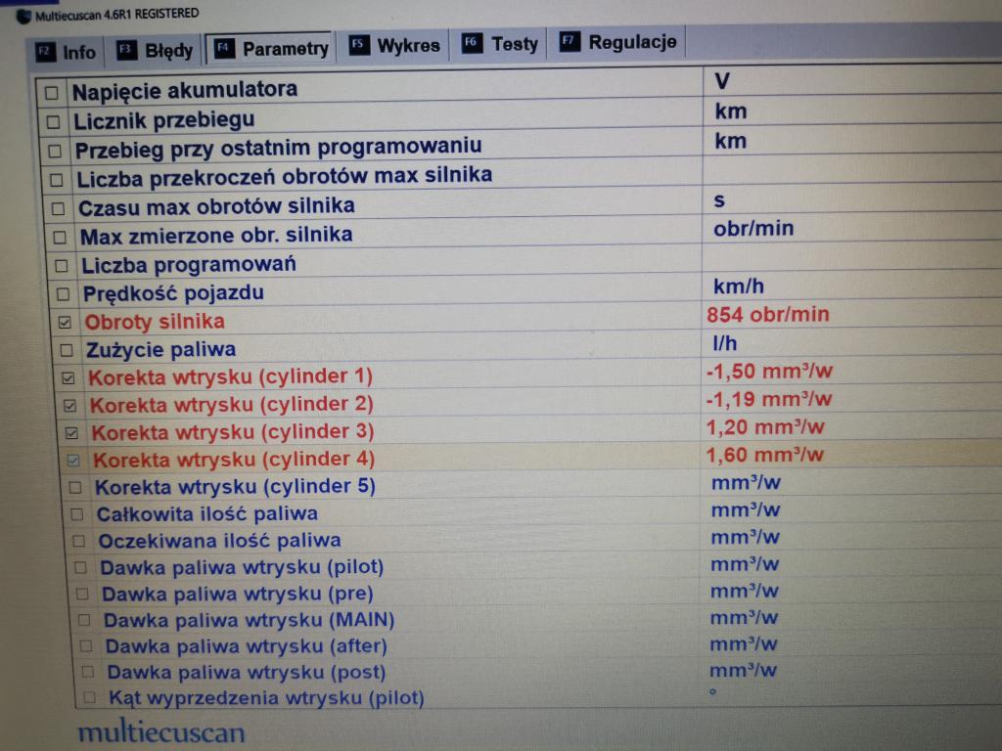
Task: Select Dawka paliwa wtrysku (MAIN) label
Action: [250, 620]
